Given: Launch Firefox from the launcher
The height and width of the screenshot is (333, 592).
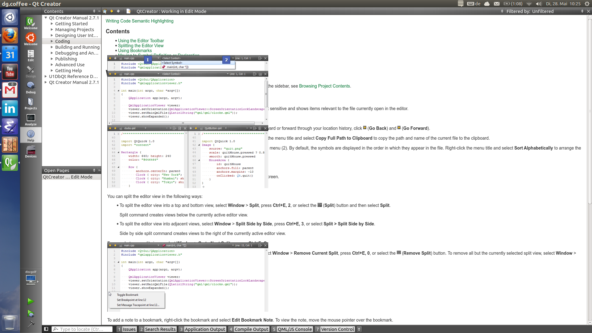Looking at the screenshot, I should tap(10, 36).
